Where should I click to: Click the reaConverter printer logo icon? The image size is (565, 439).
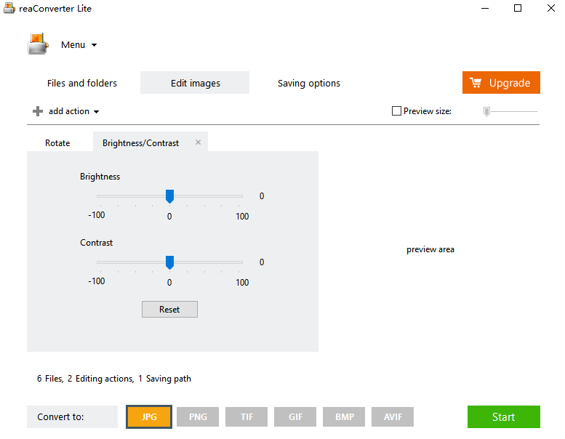(38, 44)
